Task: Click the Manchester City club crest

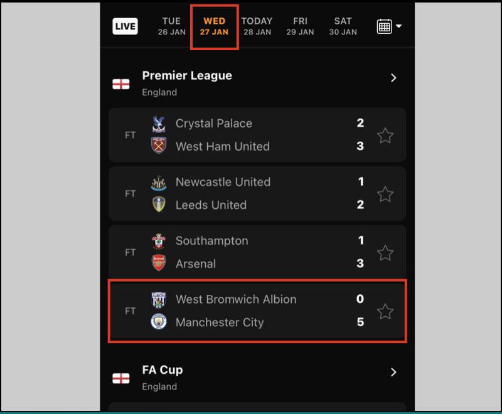Action: coord(159,322)
